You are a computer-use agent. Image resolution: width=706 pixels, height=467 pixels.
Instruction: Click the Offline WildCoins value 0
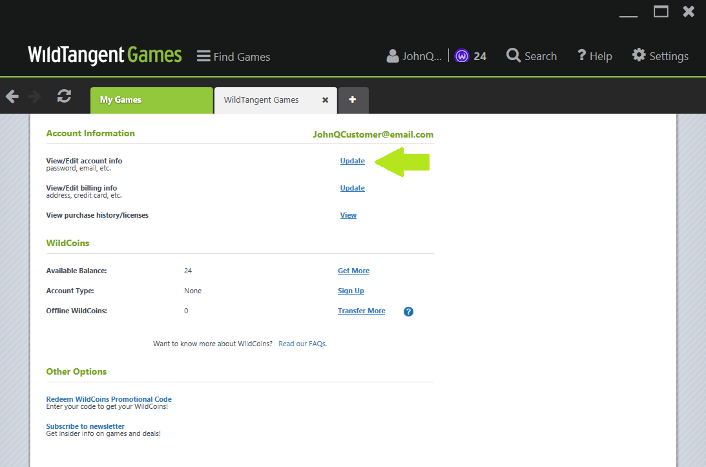click(186, 311)
